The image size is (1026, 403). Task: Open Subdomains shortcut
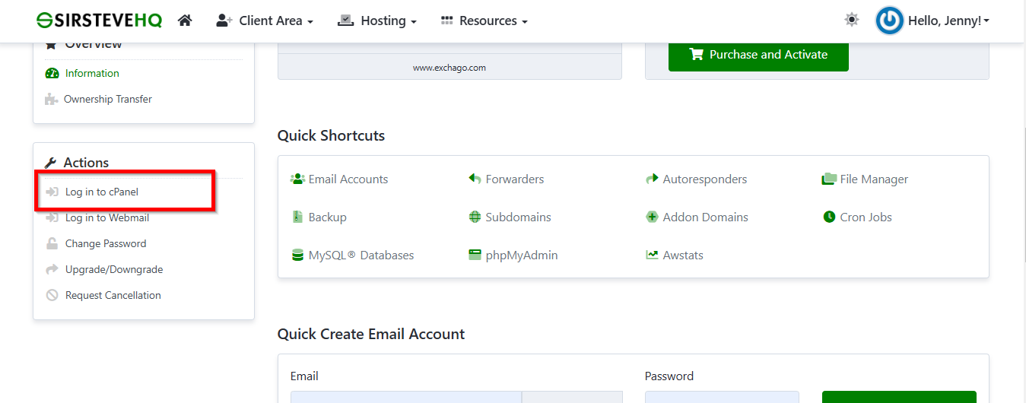click(x=519, y=217)
